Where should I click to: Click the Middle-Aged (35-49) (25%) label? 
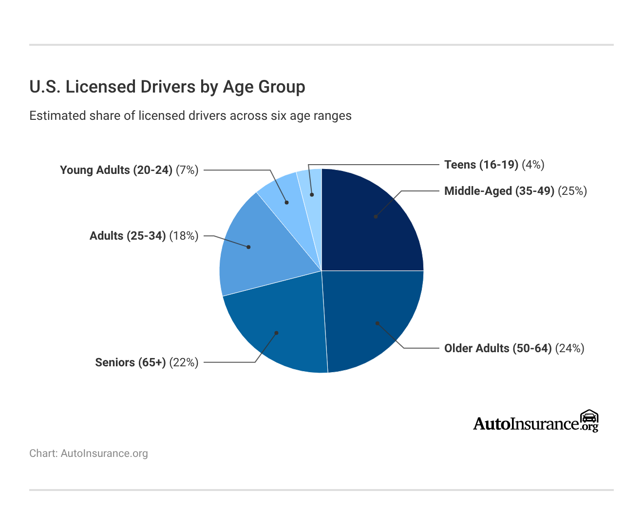[516, 191]
